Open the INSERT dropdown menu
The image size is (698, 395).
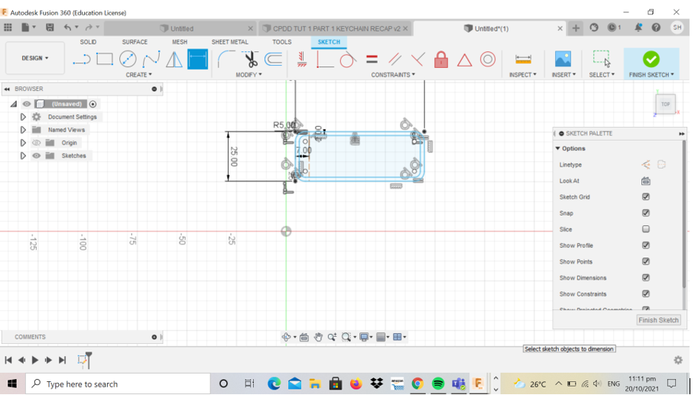[x=563, y=75]
